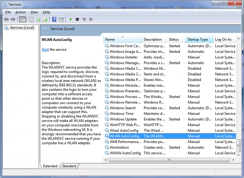The height and width of the screenshot is (178, 244).
Task: Select the Windows Manage... service row
Action: [169, 63]
